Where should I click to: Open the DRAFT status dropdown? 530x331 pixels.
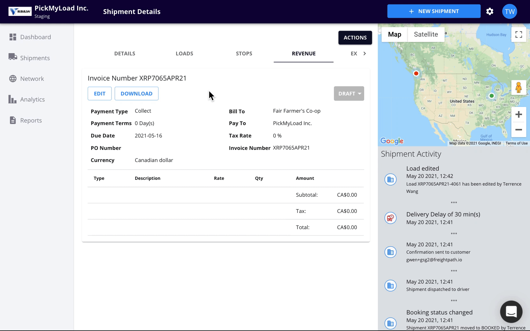point(349,94)
